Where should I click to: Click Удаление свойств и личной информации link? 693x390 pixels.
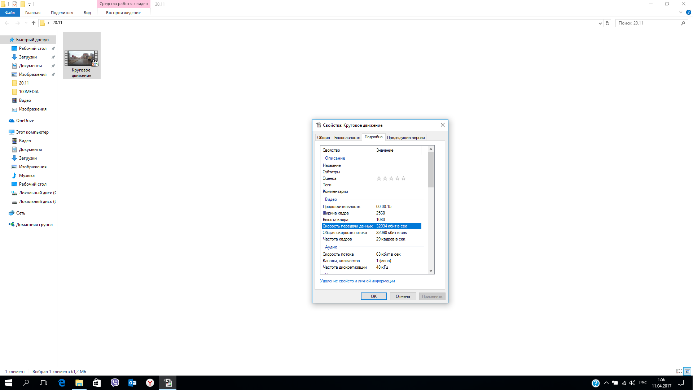357,281
